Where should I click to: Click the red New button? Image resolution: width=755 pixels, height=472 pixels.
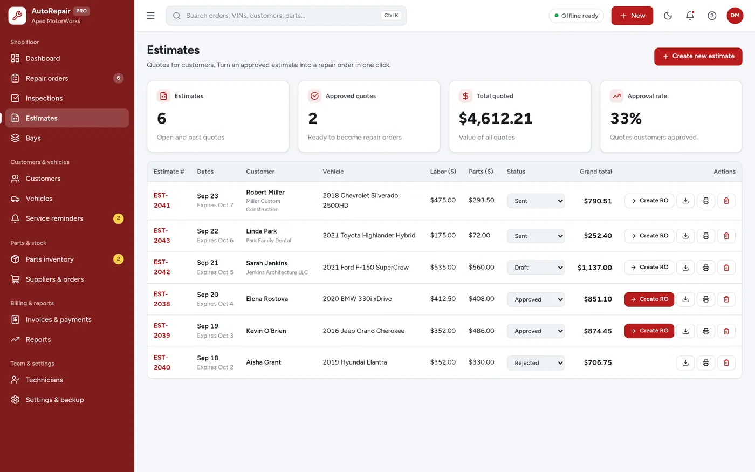click(x=632, y=16)
